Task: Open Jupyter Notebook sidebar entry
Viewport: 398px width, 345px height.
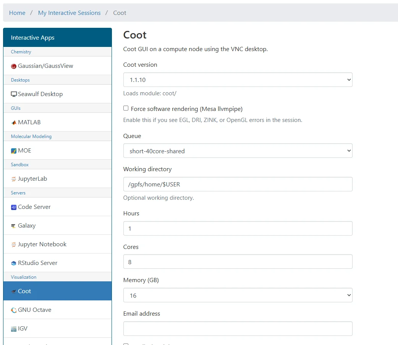Action: click(57, 244)
